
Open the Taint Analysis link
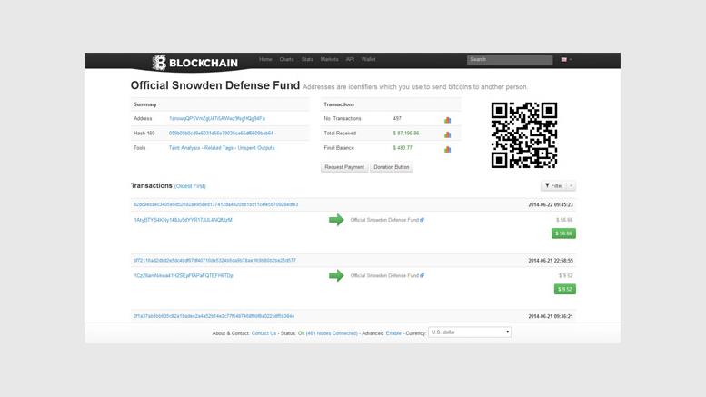tap(184, 148)
